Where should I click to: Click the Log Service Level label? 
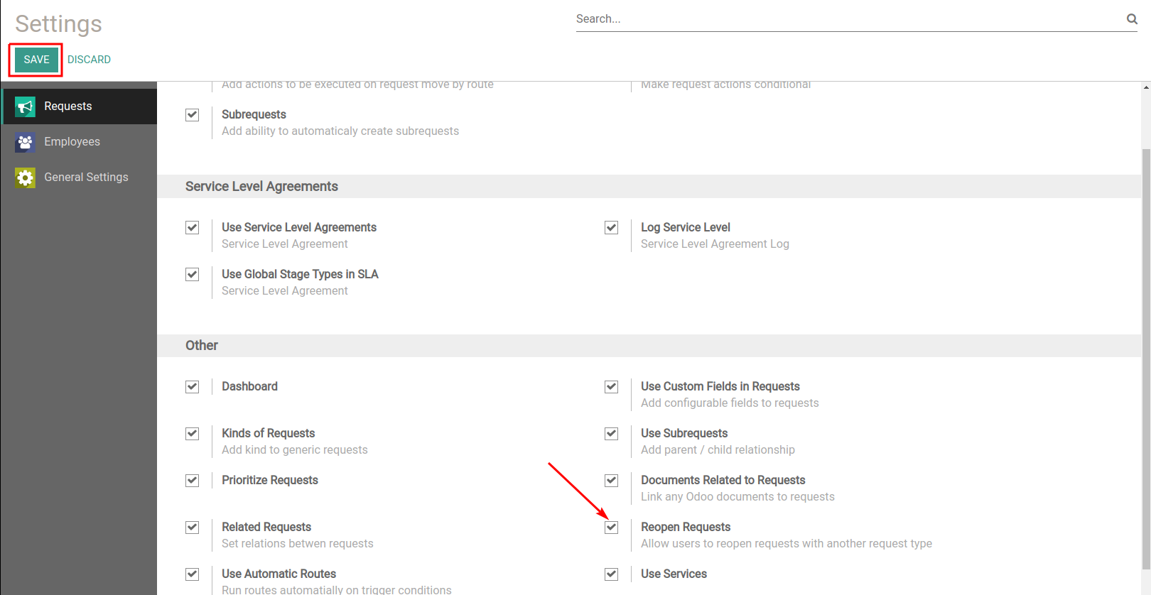pyautogui.click(x=686, y=227)
